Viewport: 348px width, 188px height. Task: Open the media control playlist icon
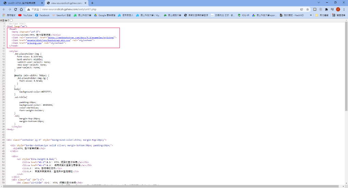pyautogui.click(x=332, y=9)
